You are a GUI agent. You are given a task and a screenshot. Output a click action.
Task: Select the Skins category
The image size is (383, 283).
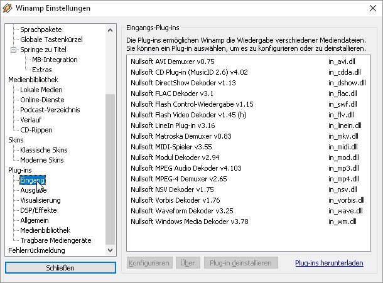click(16, 140)
